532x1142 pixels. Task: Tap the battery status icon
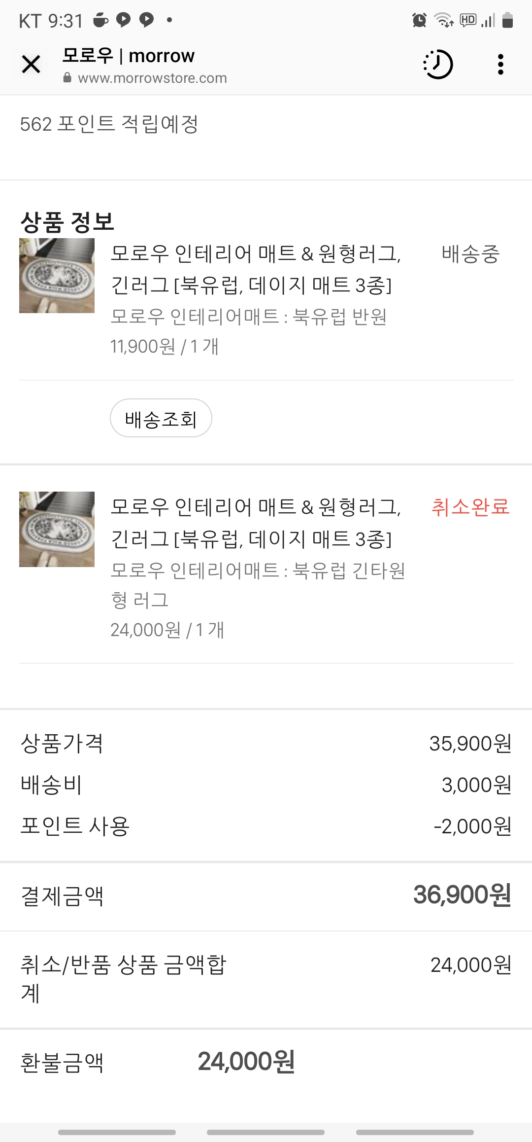click(507, 20)
